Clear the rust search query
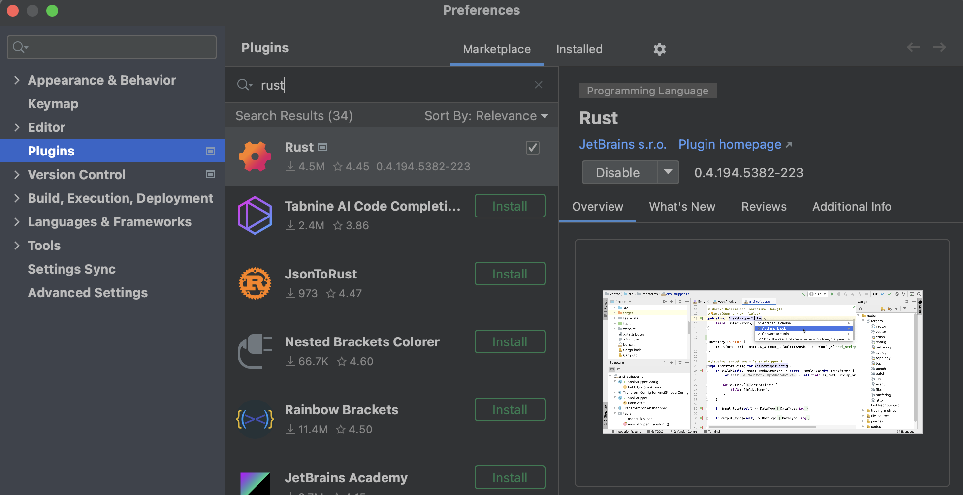Image resolution: width=963 pixels, height=495 pixels. (539, 85)
